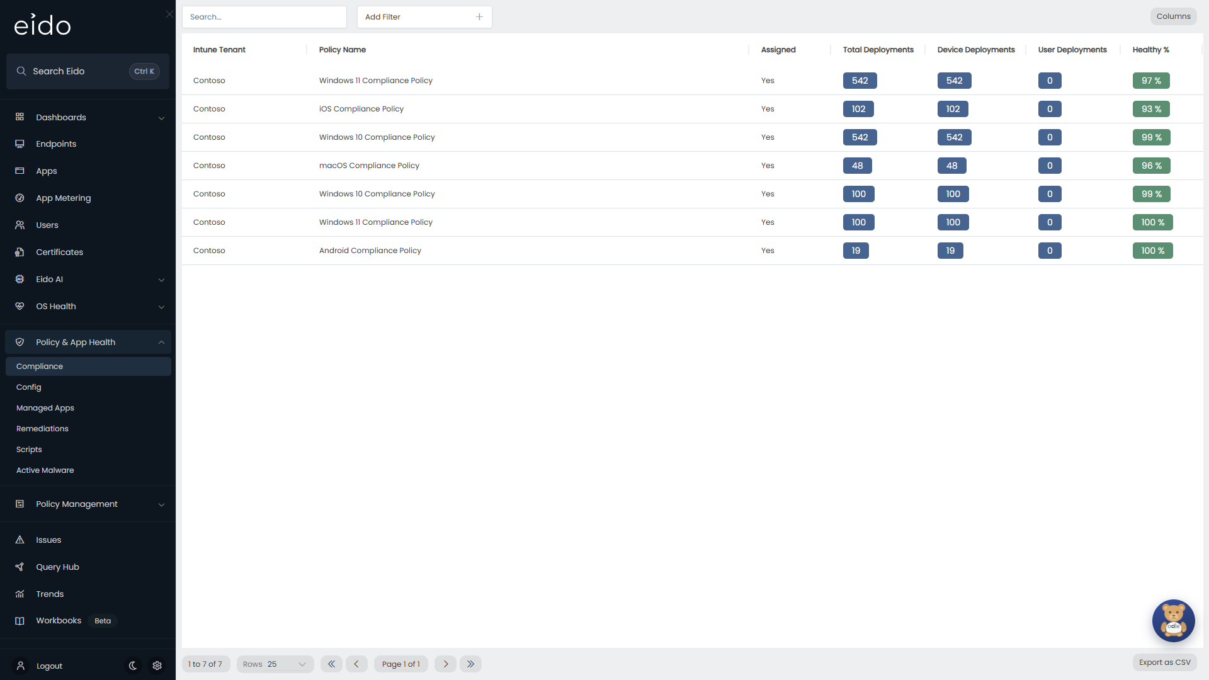Open the Issues warning icon
1209x680 pixels.
pos(20,540)
